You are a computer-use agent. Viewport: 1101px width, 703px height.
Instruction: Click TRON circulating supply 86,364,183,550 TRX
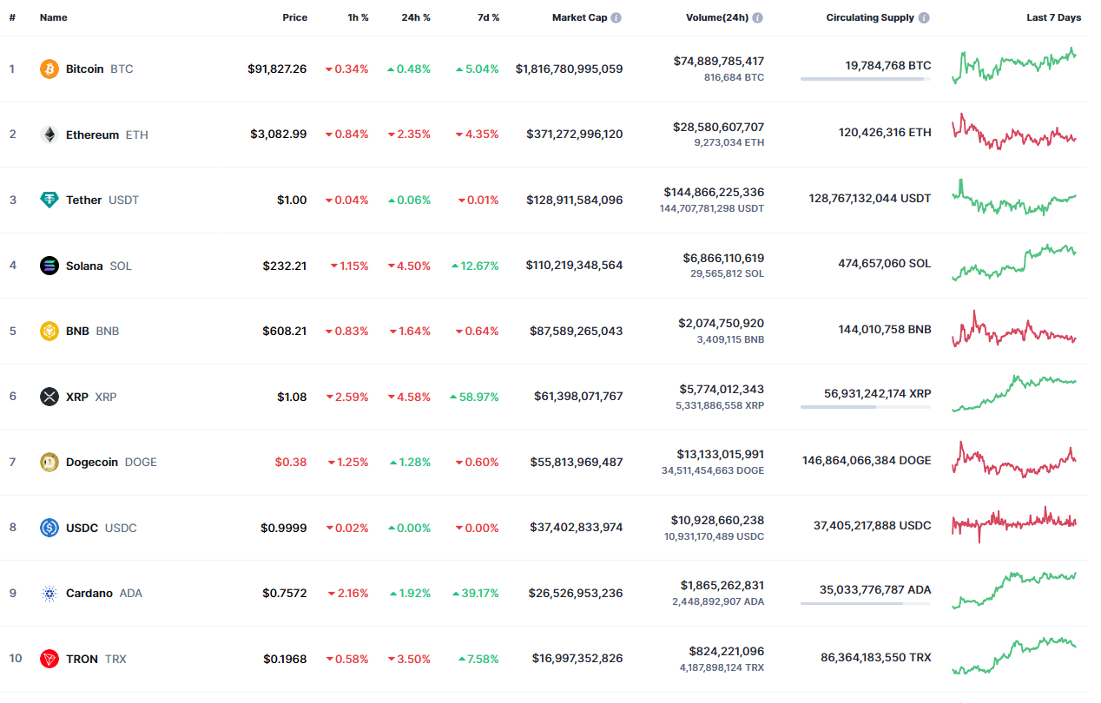(876, 658)
